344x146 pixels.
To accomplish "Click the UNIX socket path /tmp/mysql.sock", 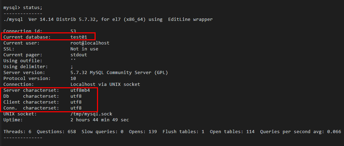I will click(91, 114).
